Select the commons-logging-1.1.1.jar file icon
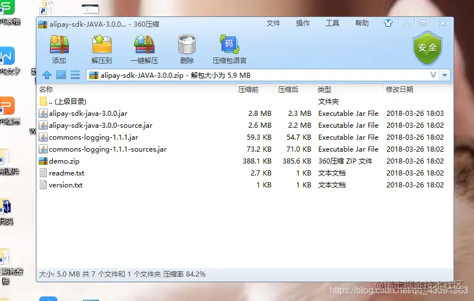This screenshot has width=474, height=301. (x=43, y=137)
